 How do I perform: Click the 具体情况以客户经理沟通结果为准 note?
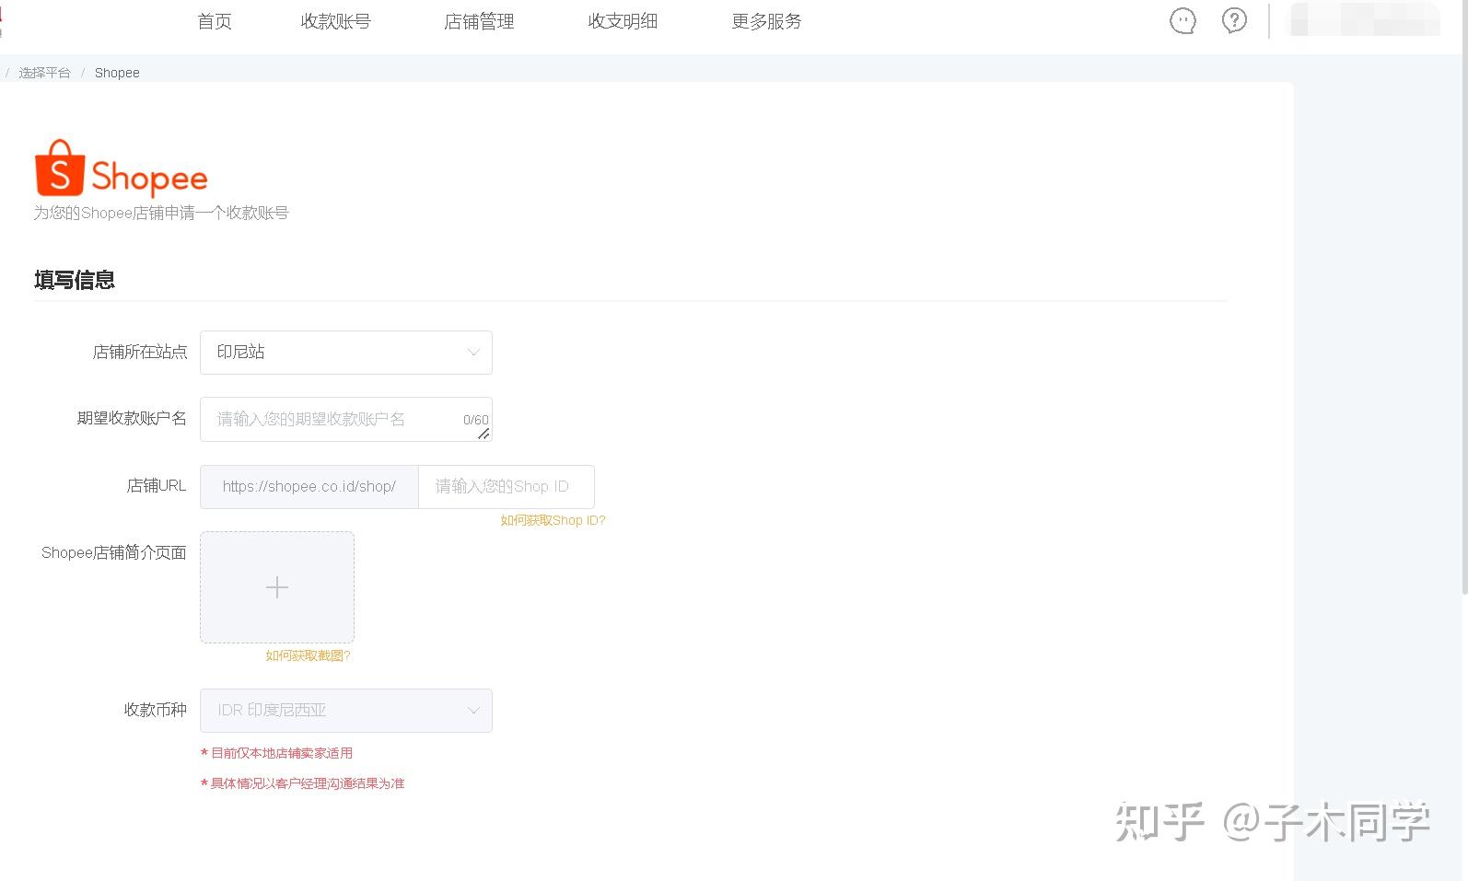coord(303,783)
